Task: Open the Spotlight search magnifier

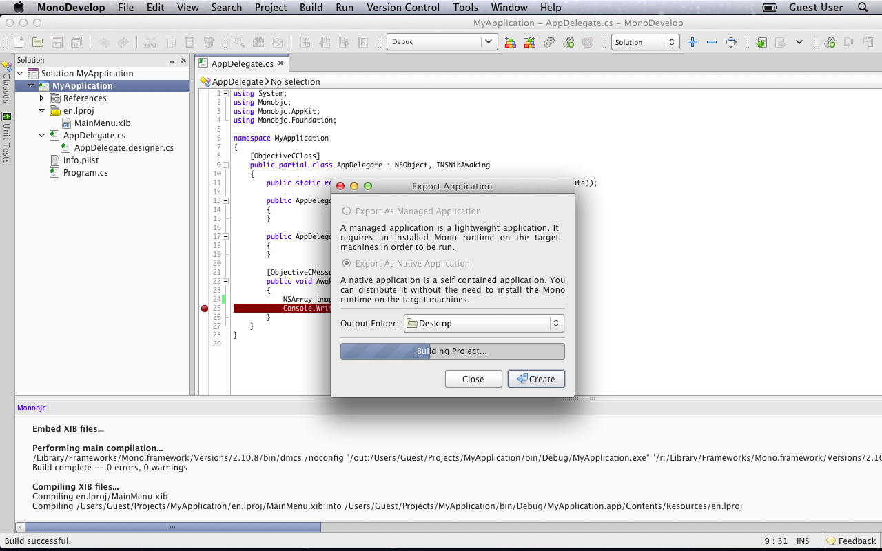Action: [x=863, y=8]
